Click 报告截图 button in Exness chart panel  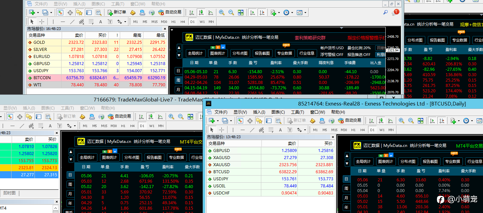tap(431, 161)
